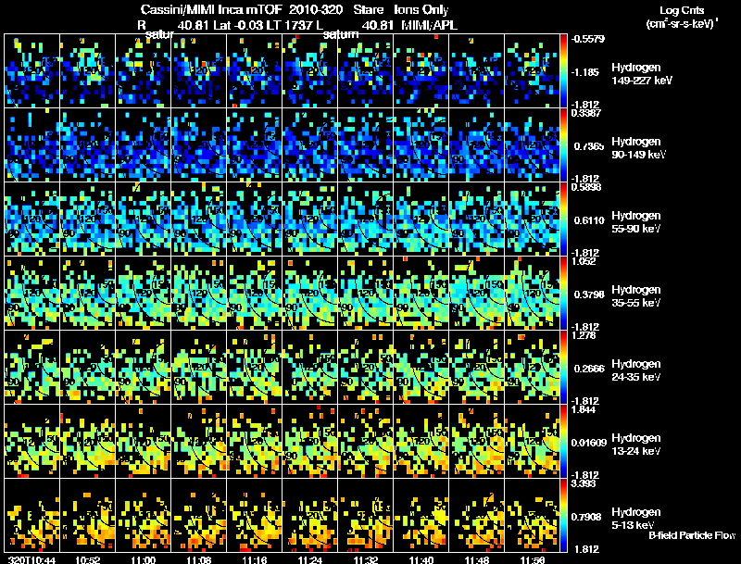Open the 13-24 keV panel at 11:56
This screenshot has height=564, width=741.
tap(532, 442)
